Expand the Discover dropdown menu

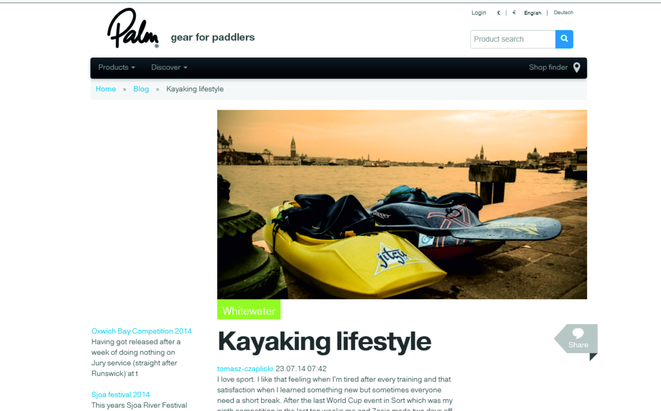coord(169,68)
